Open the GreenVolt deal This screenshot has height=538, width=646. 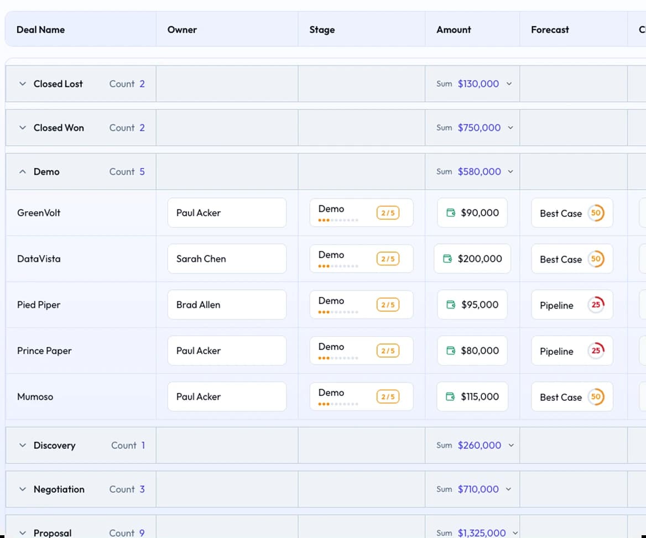[39, 213]
